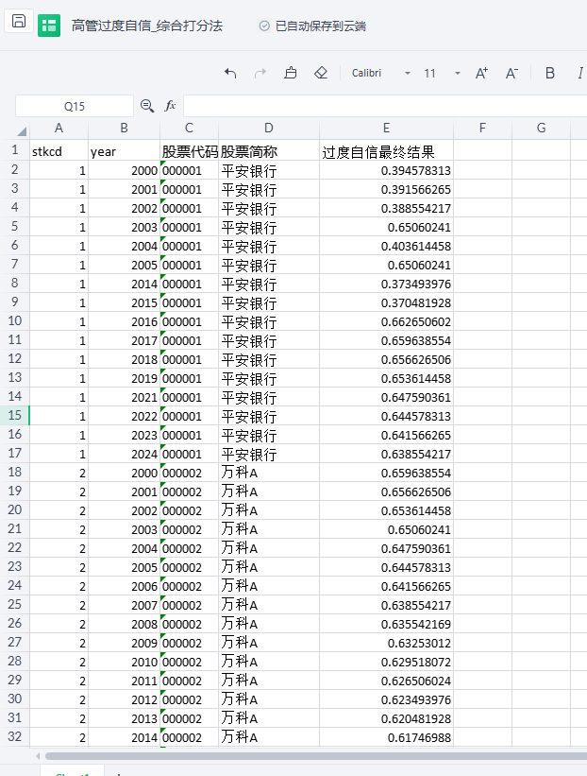This screenshot has height=776, width=587.
Task: Click cell with value 0.63253012
Action: [386, 643]
